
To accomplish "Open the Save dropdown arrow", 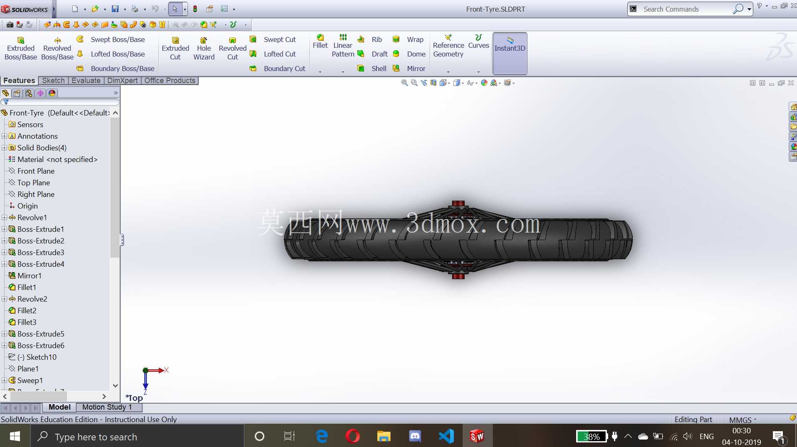I will (124, 9).
